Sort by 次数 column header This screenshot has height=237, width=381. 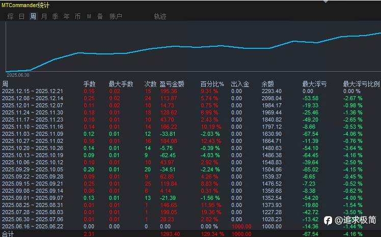pos(150,84)
